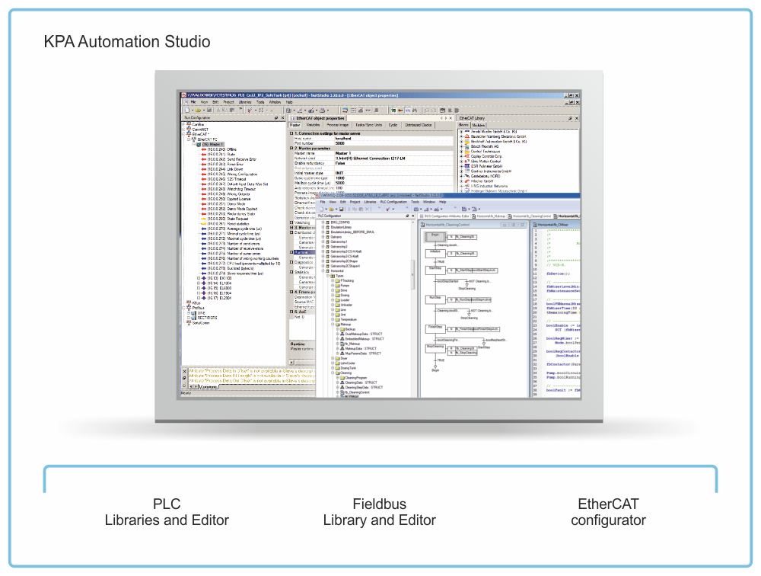The height and width of the screenshot is (576, 761).
Task: Click red checkmark build icon in EtherCAT configurator toolbar
Action: 250,110
